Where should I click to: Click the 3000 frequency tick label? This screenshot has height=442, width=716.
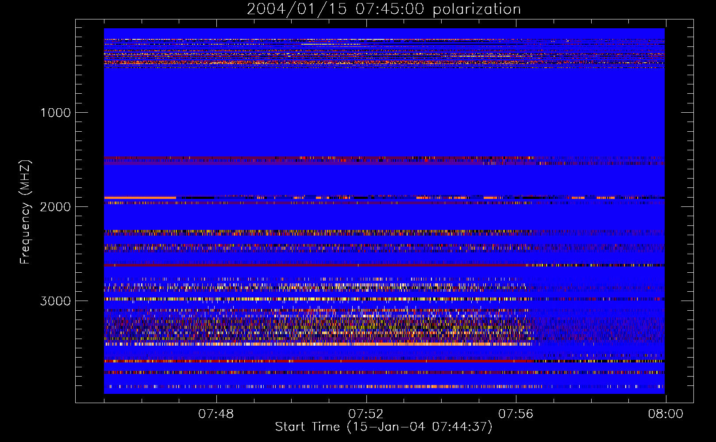click(55, 301)
